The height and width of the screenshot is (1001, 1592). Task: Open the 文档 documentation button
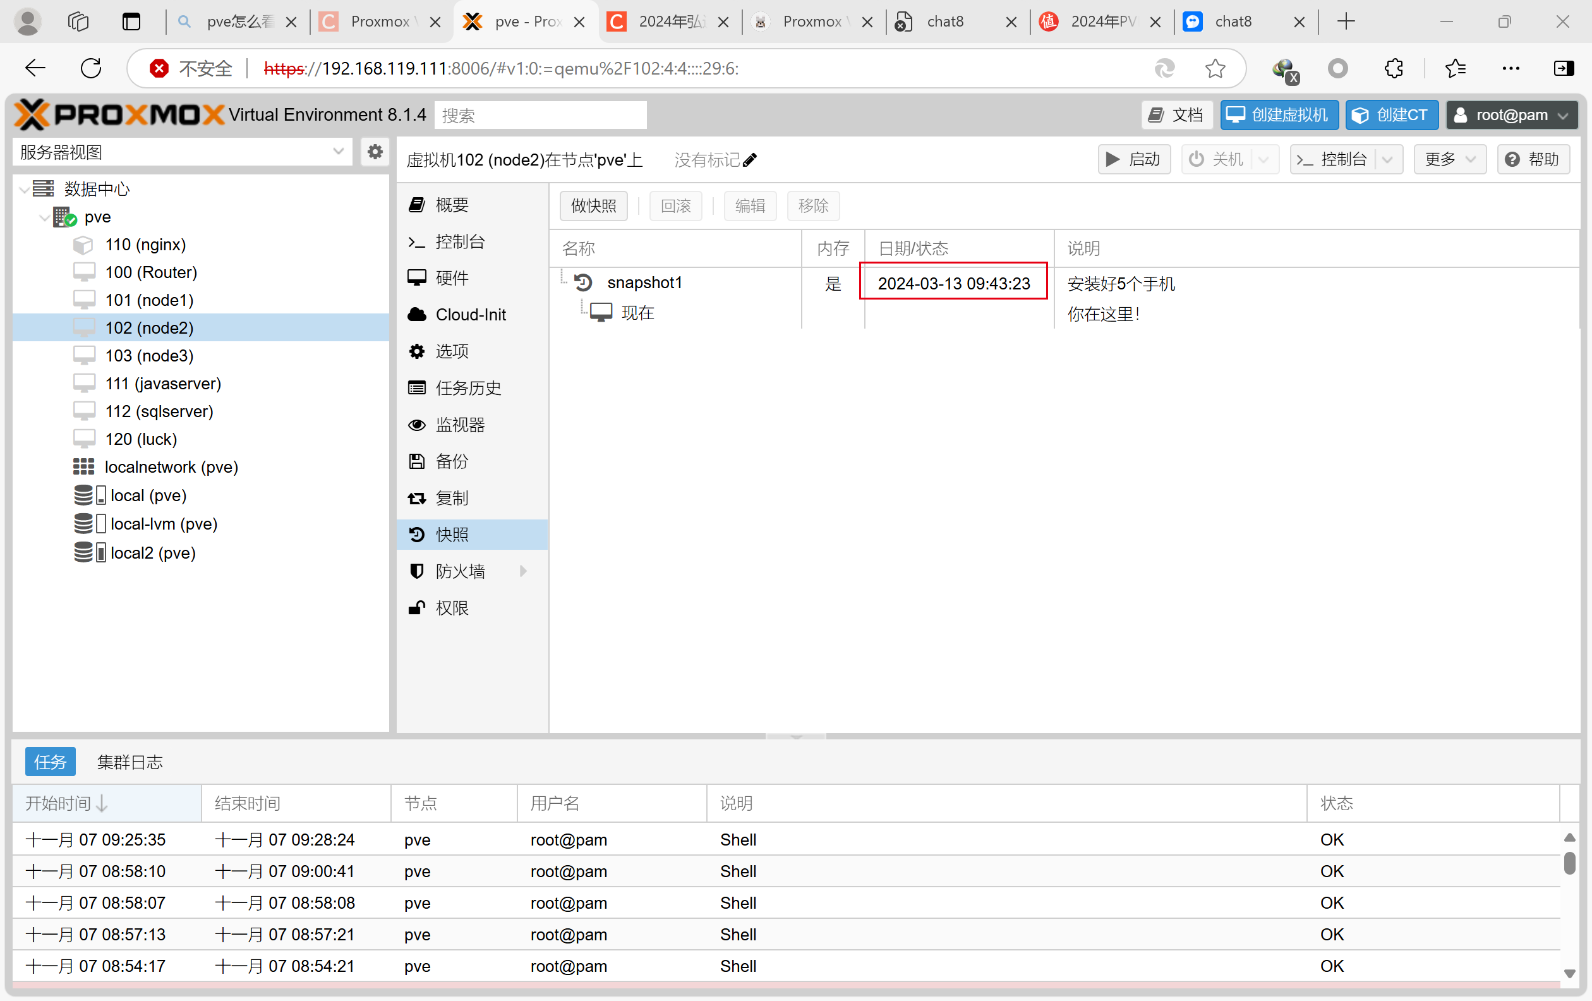tap(1177, 115)
